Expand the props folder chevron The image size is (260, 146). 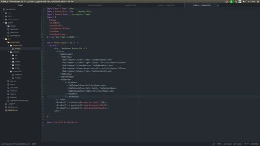coord(11,68)
